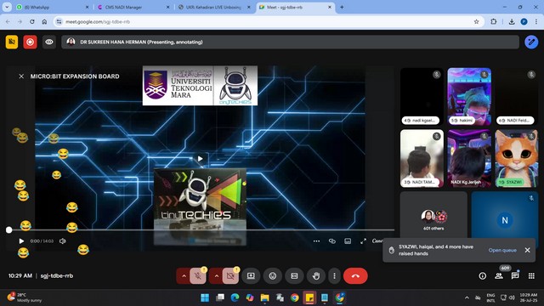Image resolution: width=544 pixels, height=306 pixels.
Task: Click the Open queue link
Action: (x=502, y=250)
